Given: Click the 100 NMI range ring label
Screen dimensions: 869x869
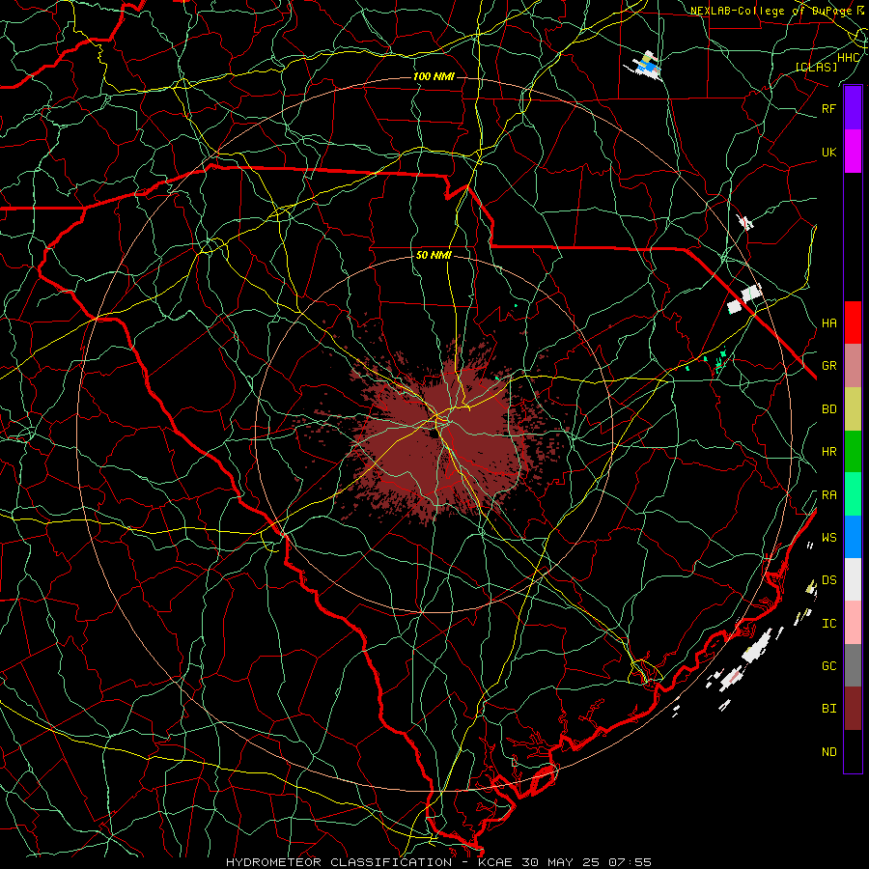Looking at the screenshot, I should 434,76.
